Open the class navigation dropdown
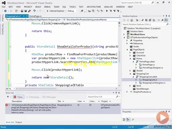The width and height of the screenshot is (172, 129). (62, 20)
